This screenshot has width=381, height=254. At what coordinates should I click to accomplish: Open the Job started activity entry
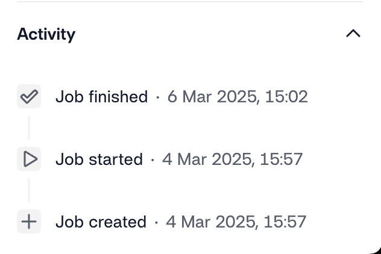click(x=99, y=159)
